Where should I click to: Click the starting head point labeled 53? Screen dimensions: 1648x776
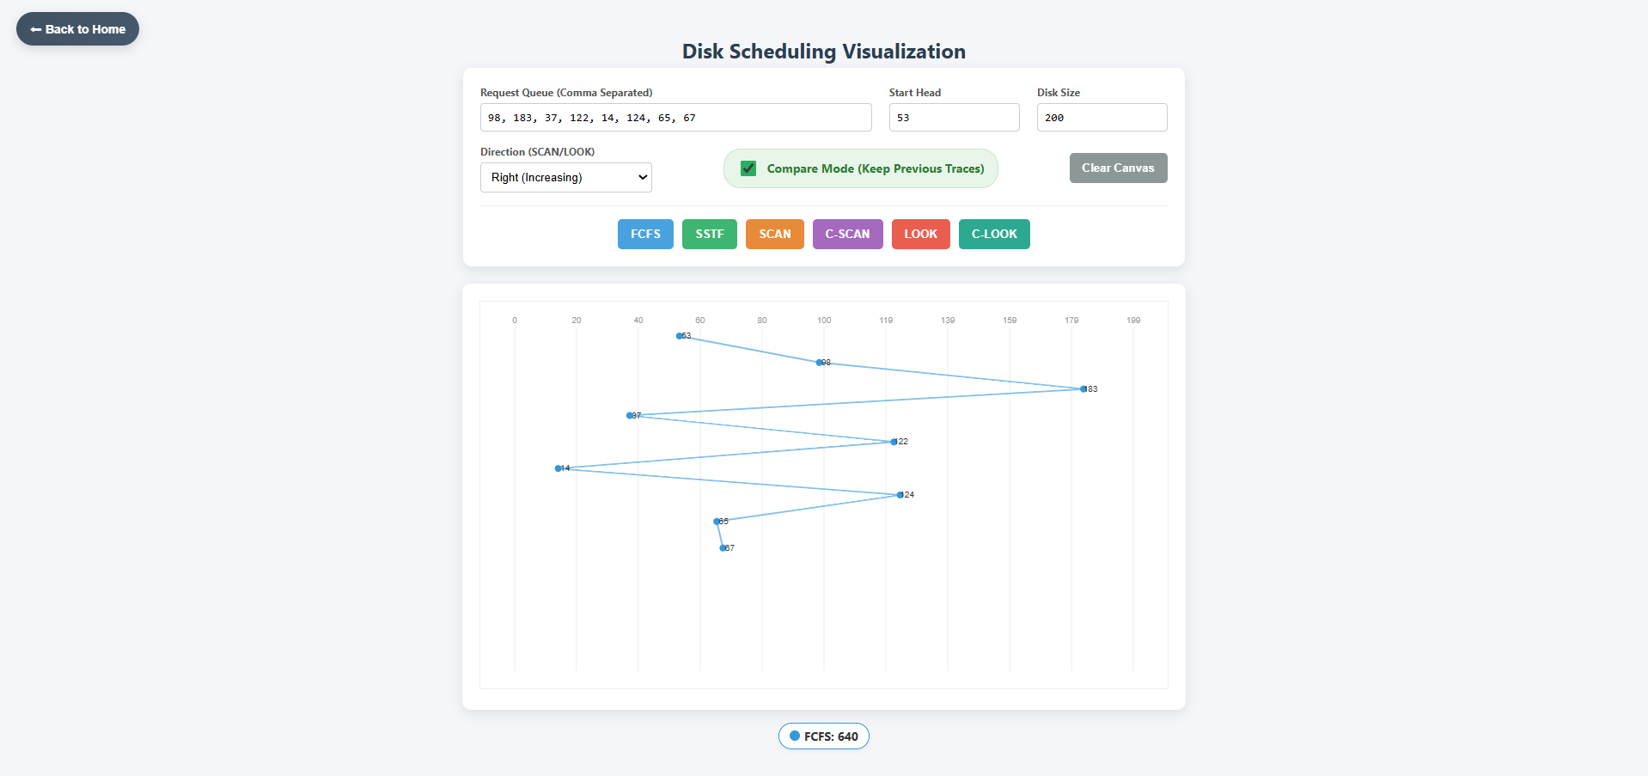(680, 336)
